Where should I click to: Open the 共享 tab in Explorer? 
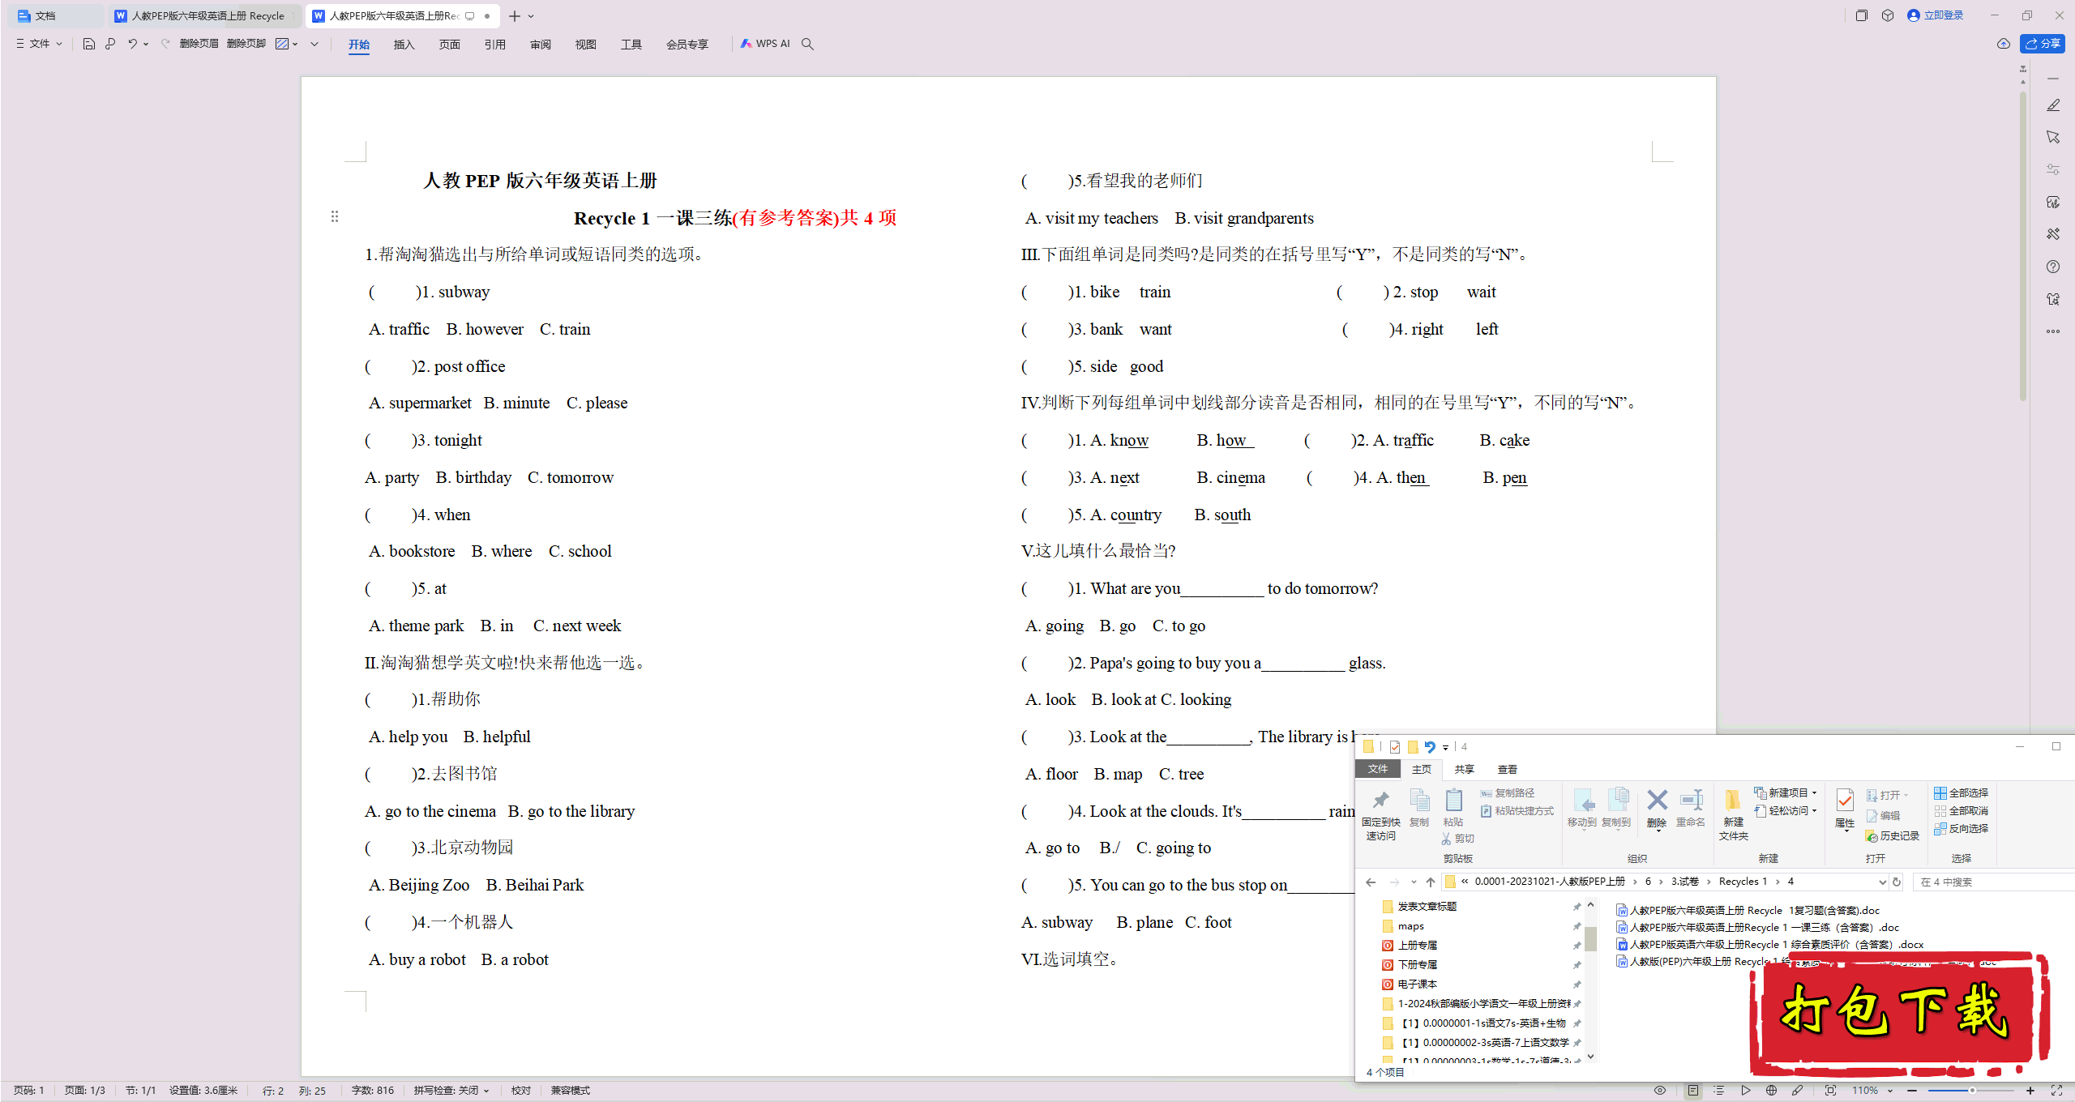point(1464,769)
